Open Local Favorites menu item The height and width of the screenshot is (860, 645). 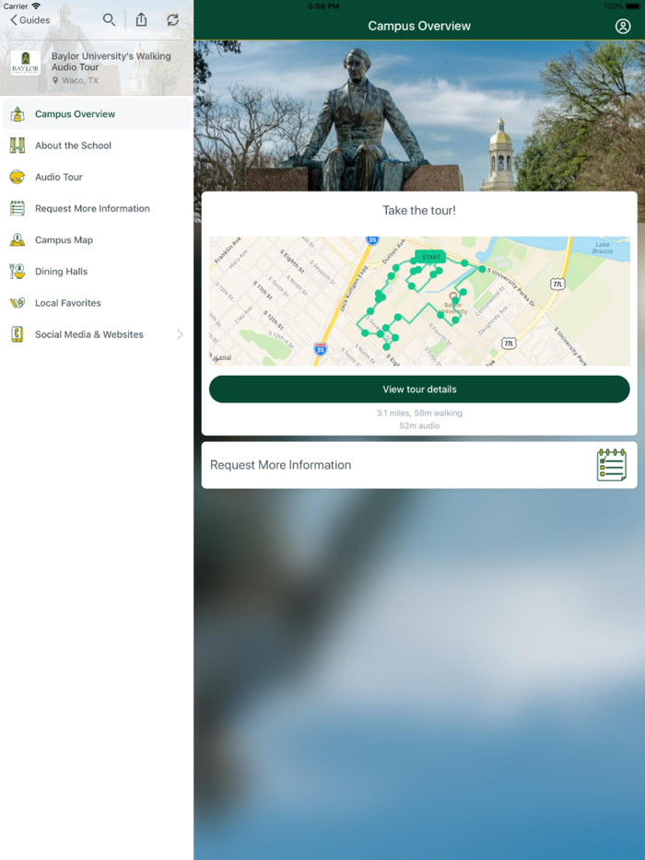97,303
